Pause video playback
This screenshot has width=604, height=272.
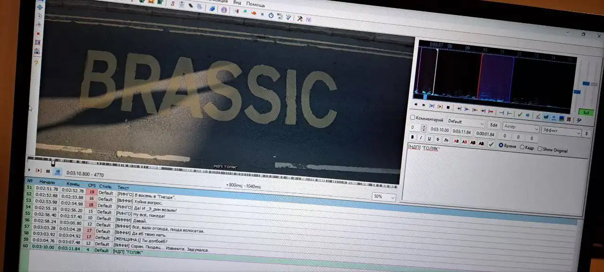[48, 171]
